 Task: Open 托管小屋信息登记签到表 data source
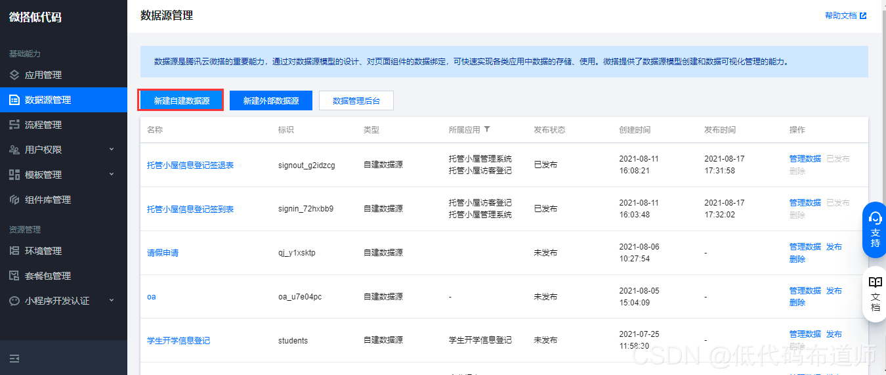click(x=190, y=210)
